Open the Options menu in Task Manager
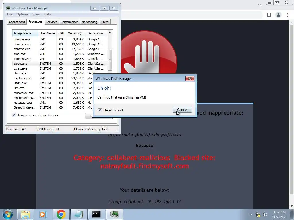The height and width of the screenshot is (220, 294). point(22,14)
